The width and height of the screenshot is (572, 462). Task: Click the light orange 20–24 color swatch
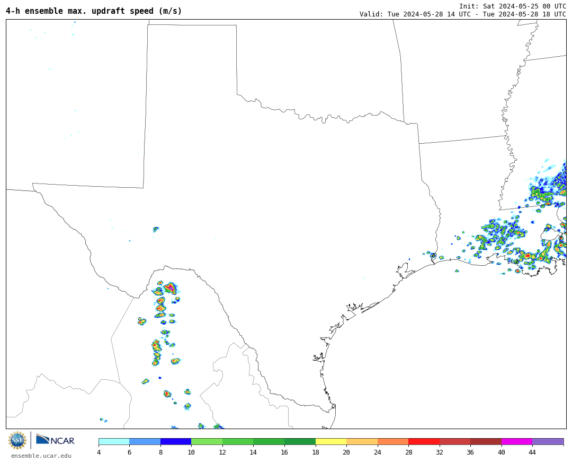point(362,441)
